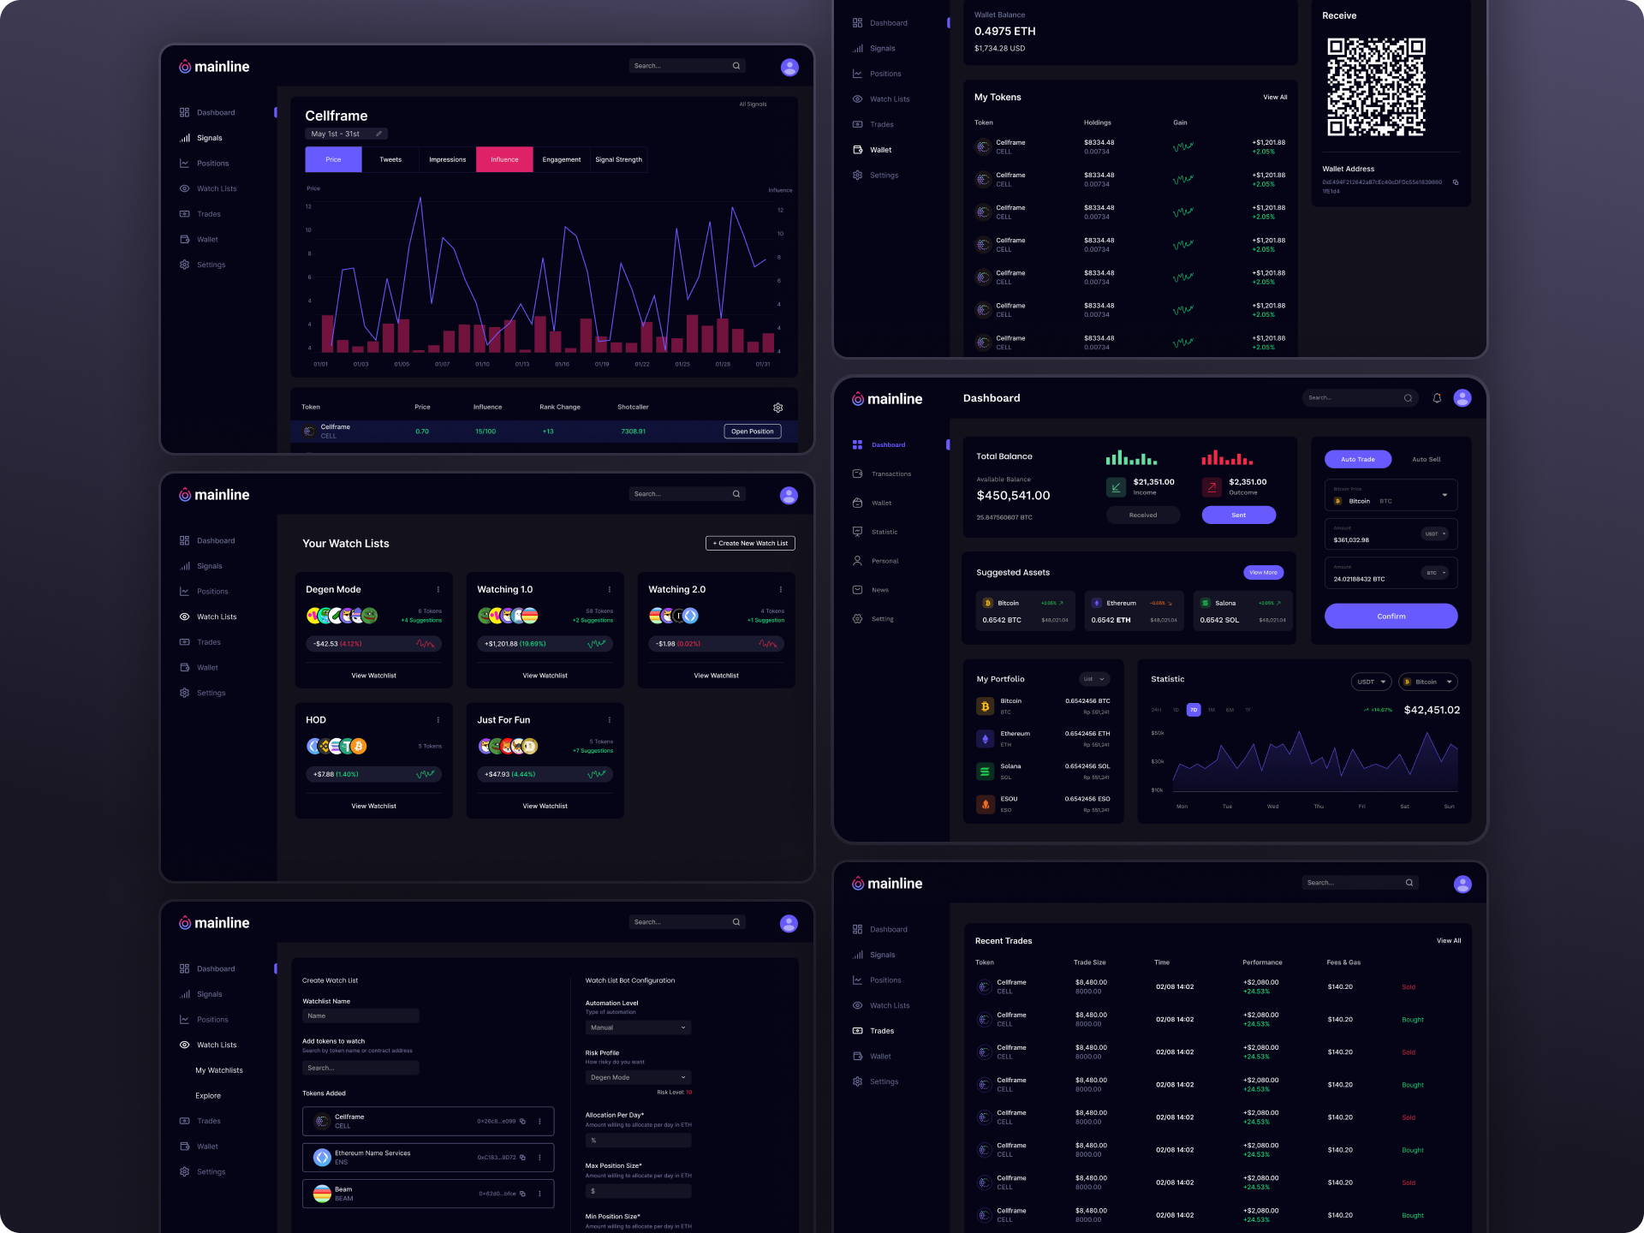
Task: Click Confirm in the Auto Trade panel
Action: point(1391,616)
